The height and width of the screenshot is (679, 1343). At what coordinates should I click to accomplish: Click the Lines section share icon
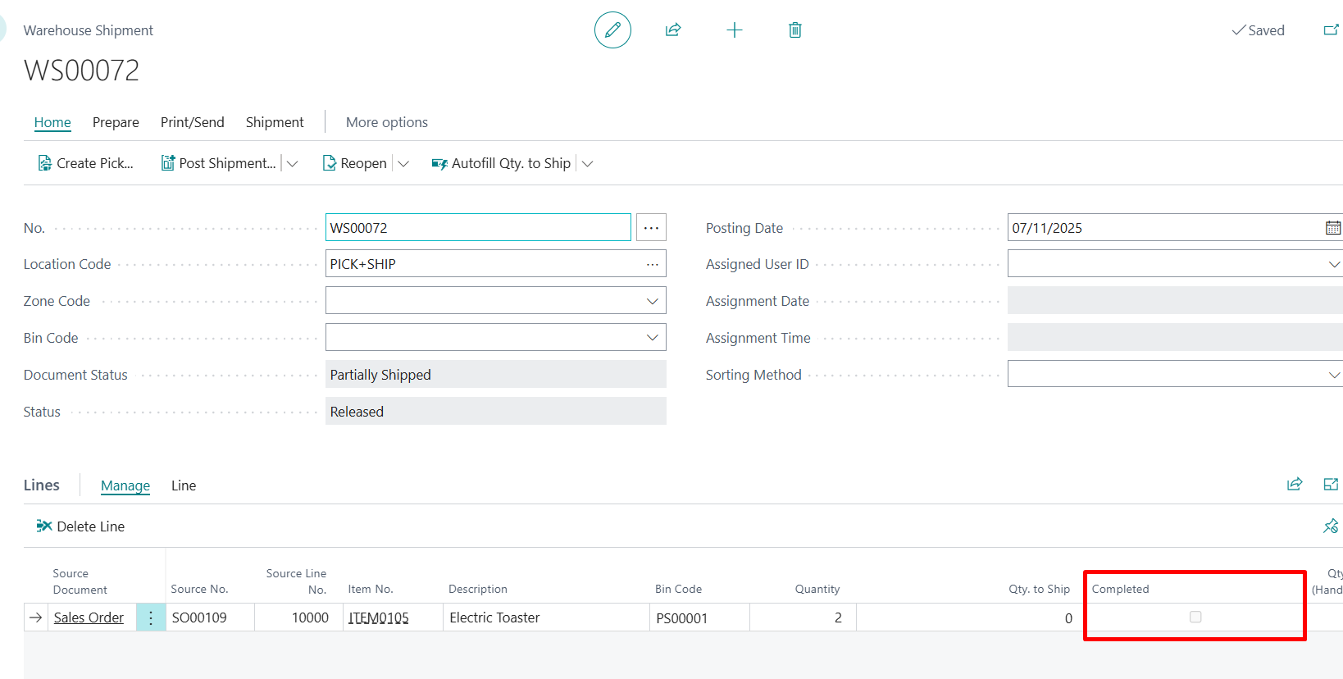tap(1295, 485)
